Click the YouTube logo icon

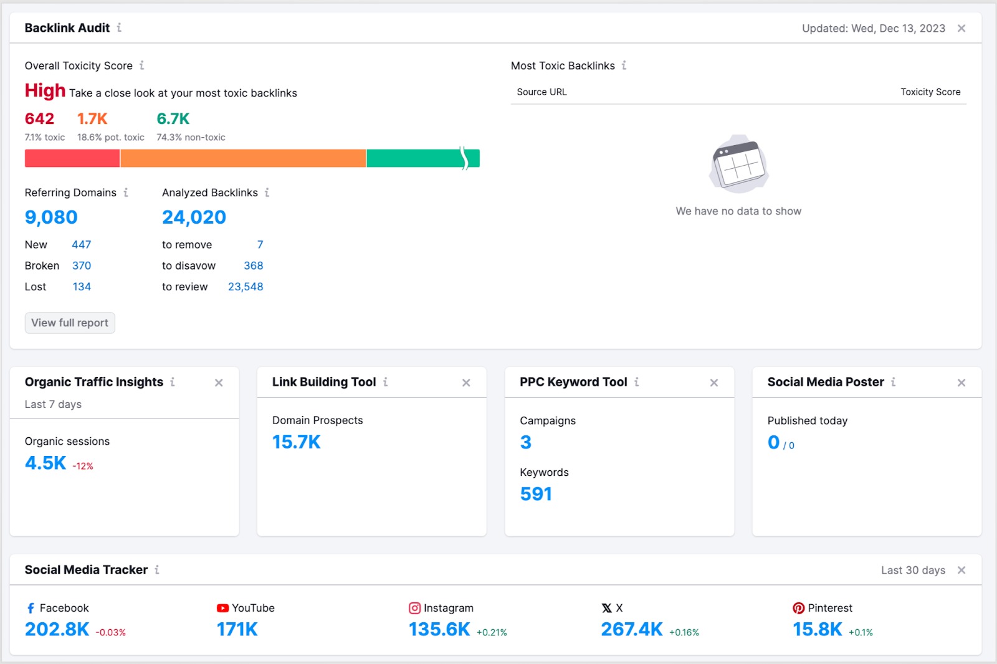(222, 608)
